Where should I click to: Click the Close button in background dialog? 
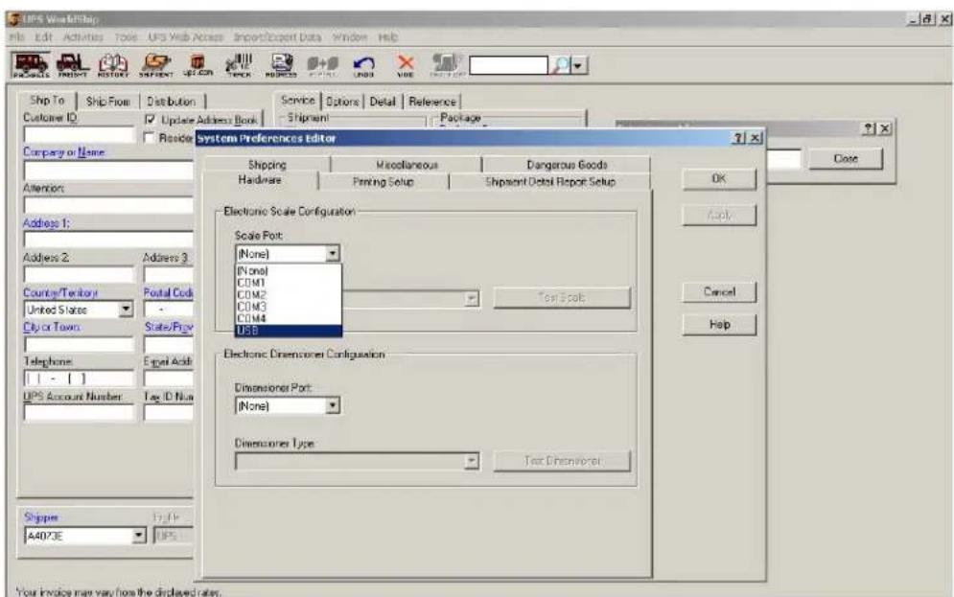click(x=846, y=159)
